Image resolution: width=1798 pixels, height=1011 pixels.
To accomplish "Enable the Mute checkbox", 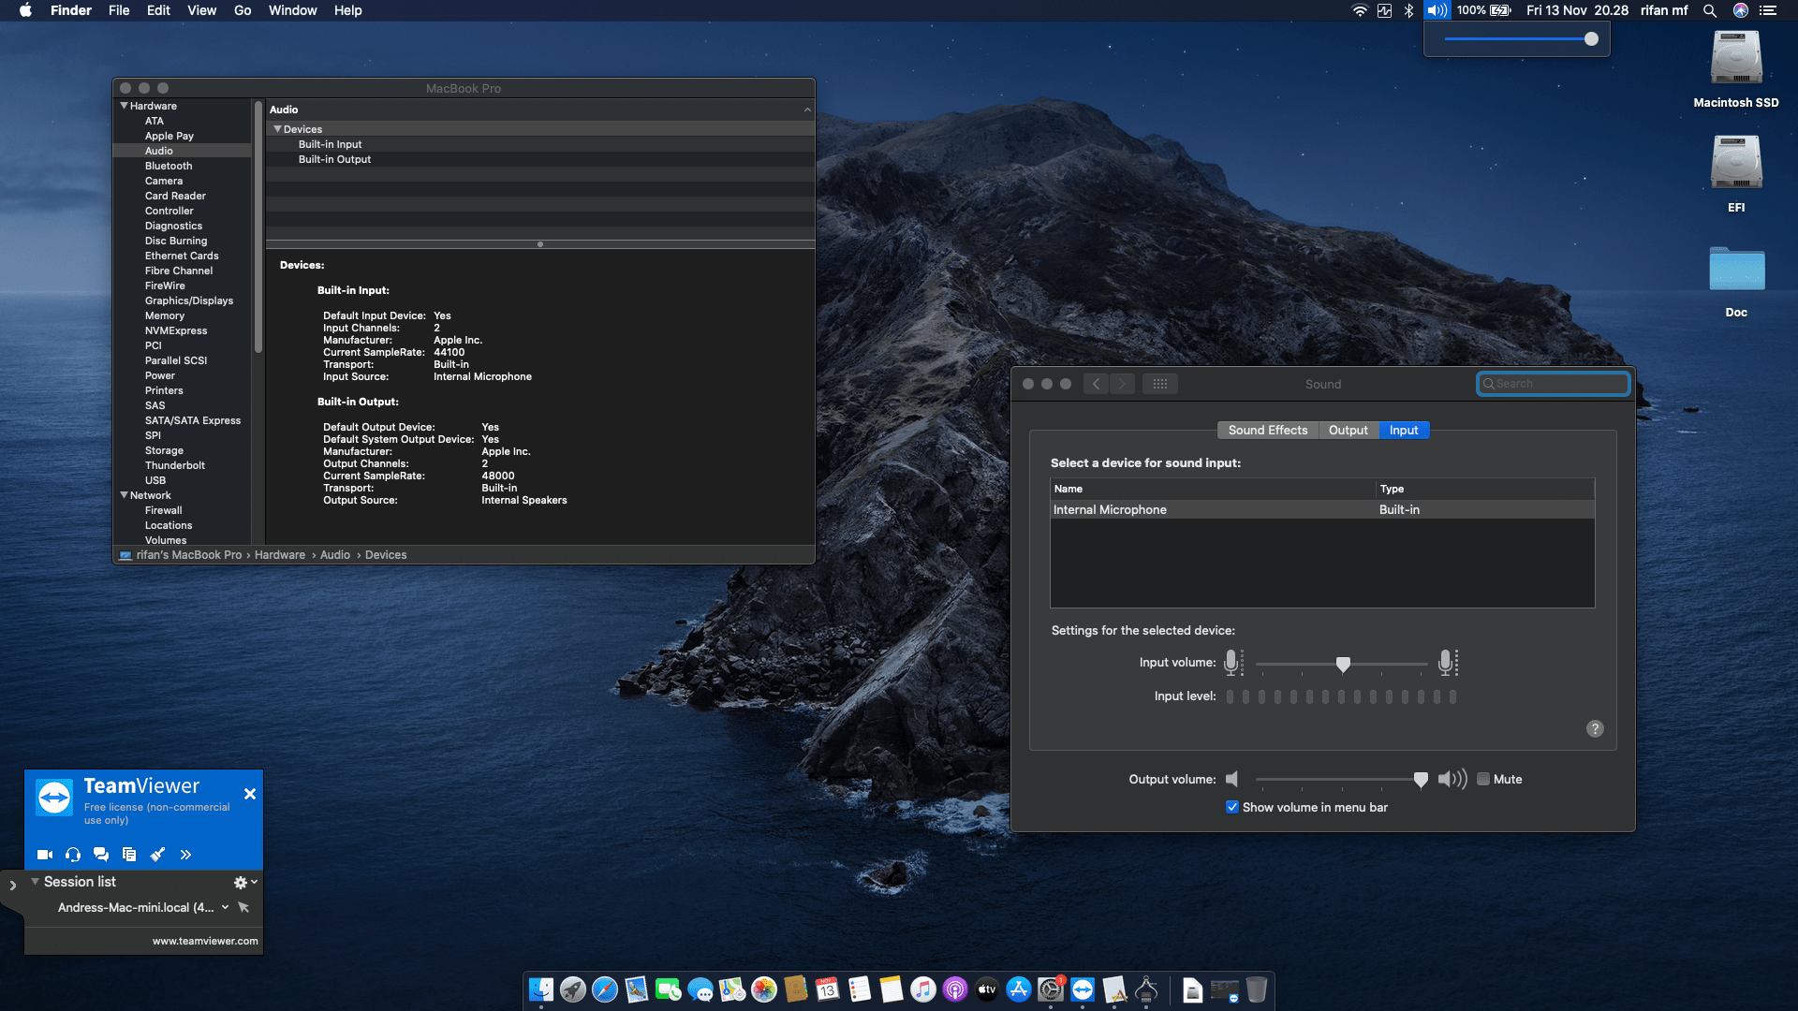I will pyautogui.click(x=1483, y=779).
